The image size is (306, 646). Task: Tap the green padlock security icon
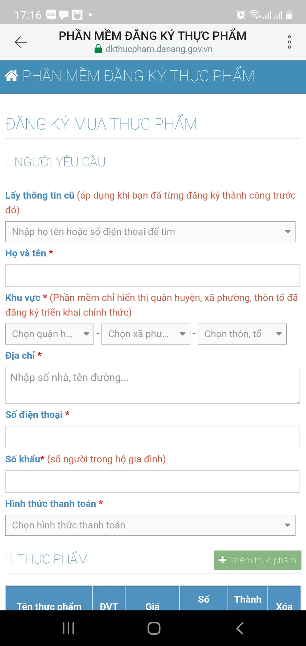tap(98, 49)
